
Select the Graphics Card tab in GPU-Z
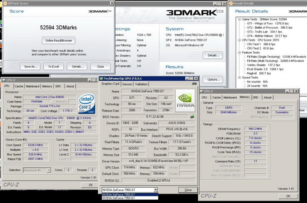[x=110, y=84]
